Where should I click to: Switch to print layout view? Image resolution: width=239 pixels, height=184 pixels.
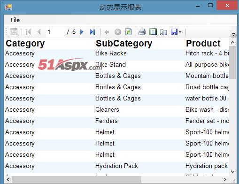point(153,32)
